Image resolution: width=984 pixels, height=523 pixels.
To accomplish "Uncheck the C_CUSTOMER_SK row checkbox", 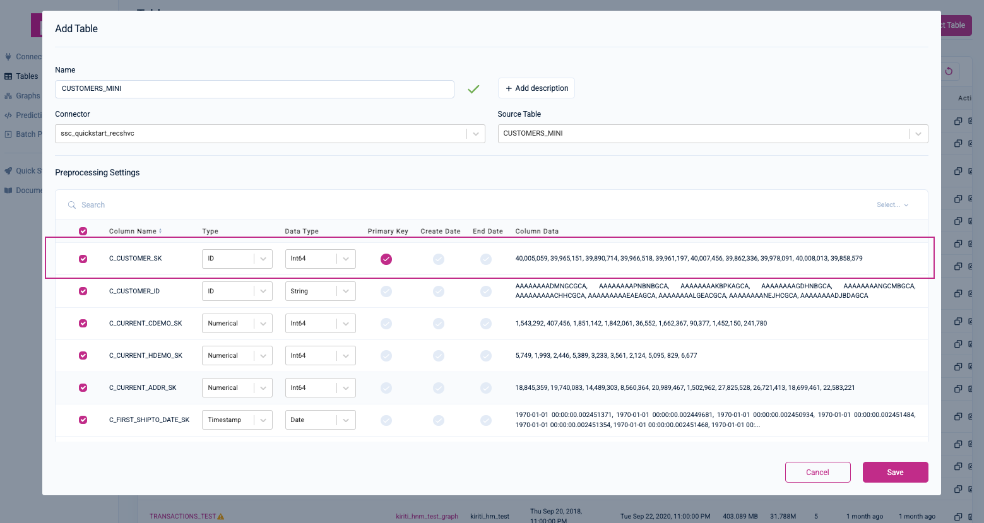I will point(83,259).
